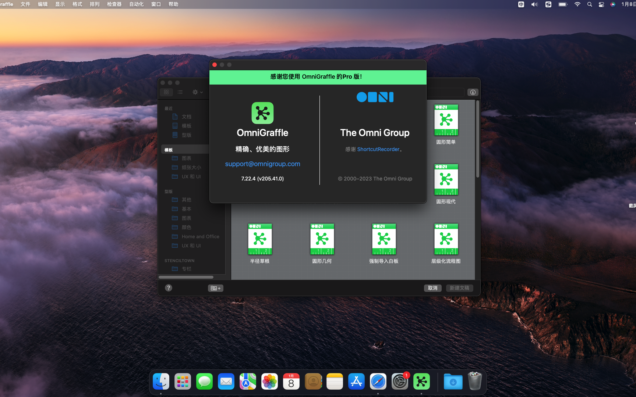The width and height of the screenshot is (636, 397).
Task: Click the volume icon in menu bar
Action: (534, 4)
